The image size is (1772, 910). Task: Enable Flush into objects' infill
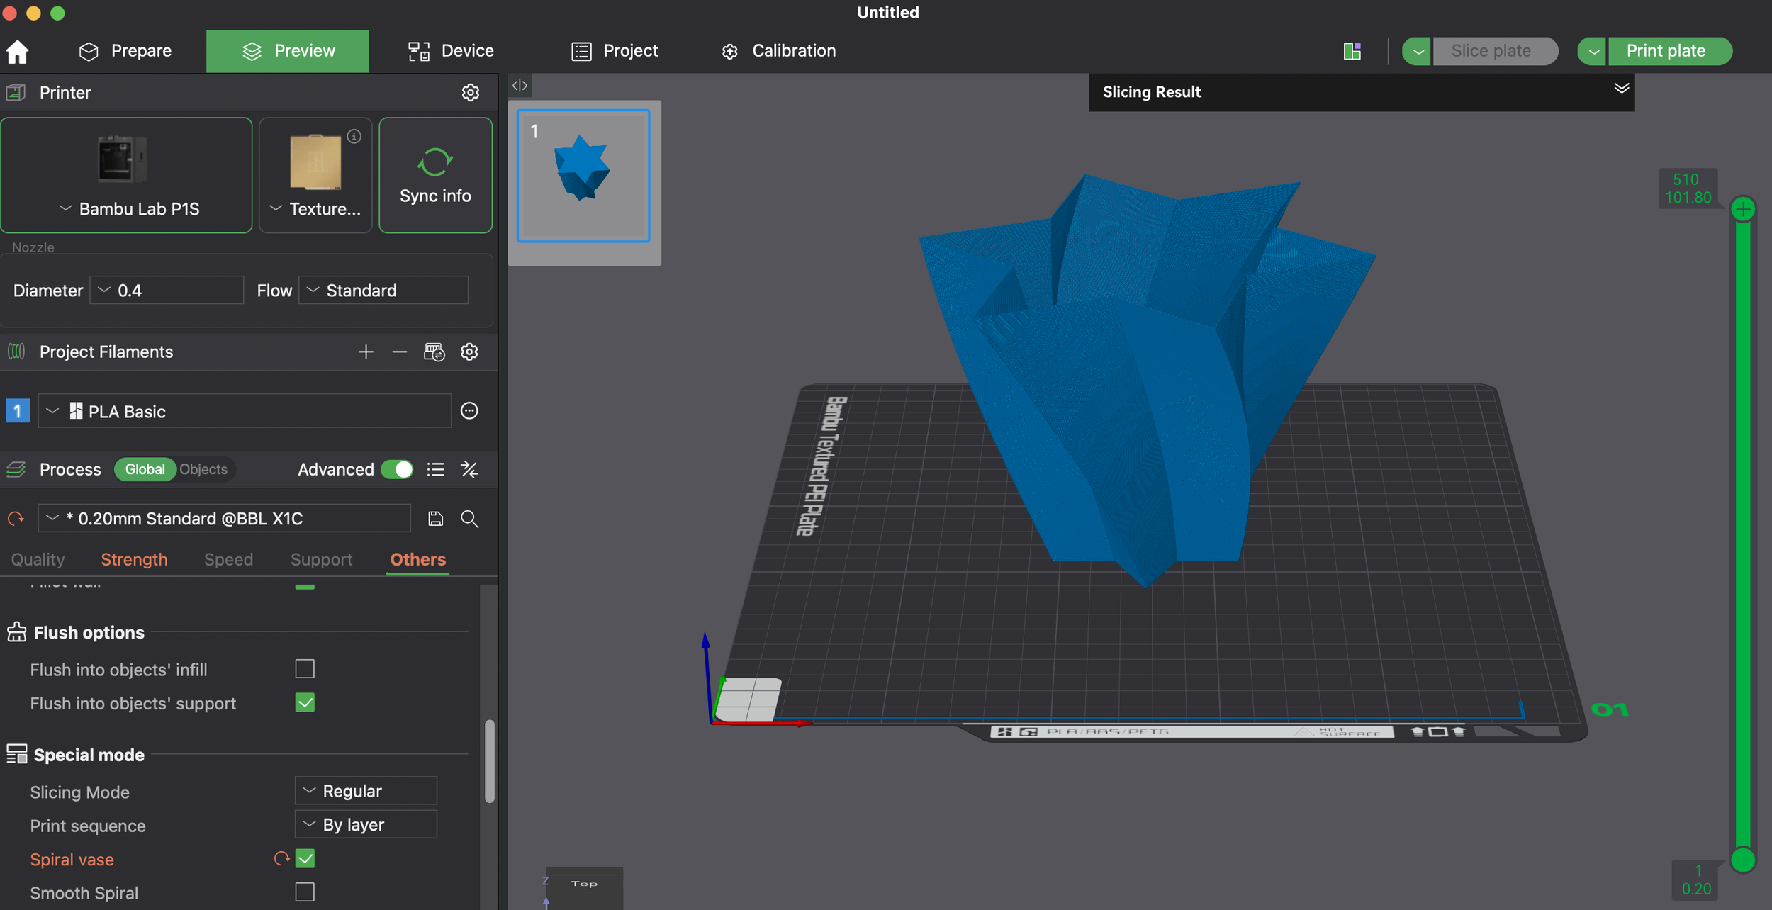point(305,669)
